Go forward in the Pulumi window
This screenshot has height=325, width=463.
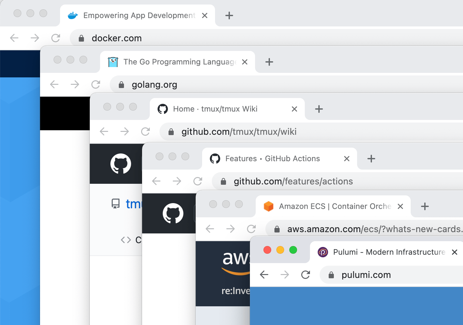[x=285, y=275]
